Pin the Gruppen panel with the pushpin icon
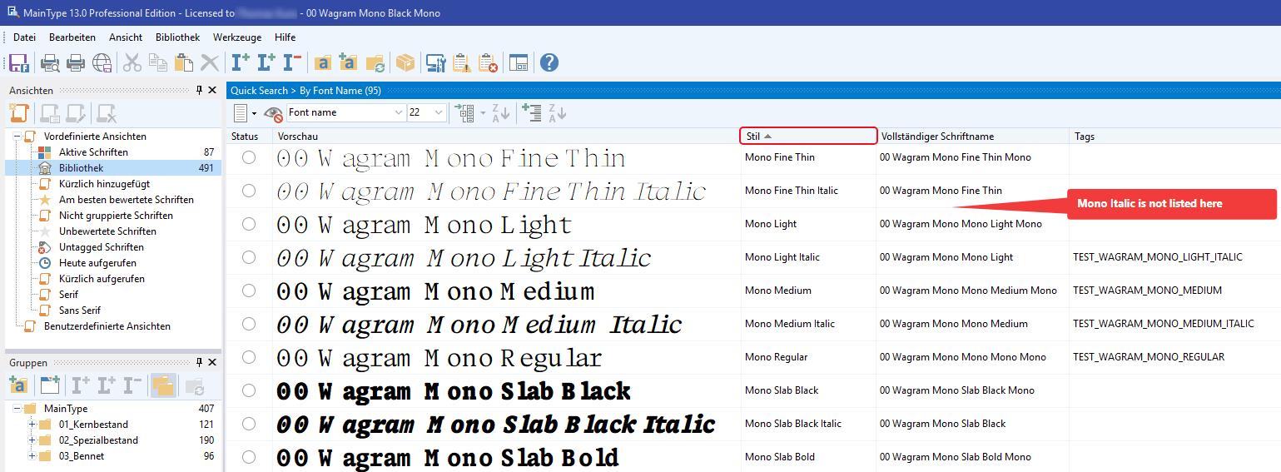Viewport: 1281px width, 472px height. pos(199,363)
